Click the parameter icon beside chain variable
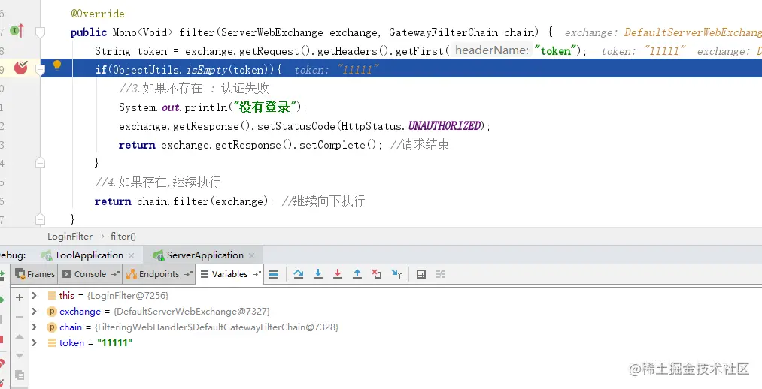This screenshot has height=389, width=762. (51, 327)
